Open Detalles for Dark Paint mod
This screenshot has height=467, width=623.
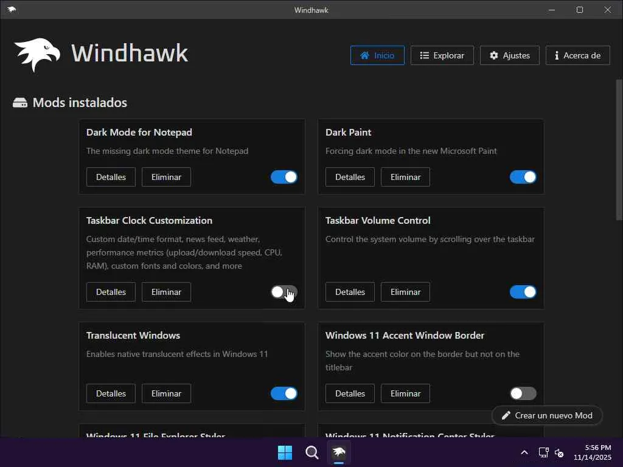[x=350, y=177]
